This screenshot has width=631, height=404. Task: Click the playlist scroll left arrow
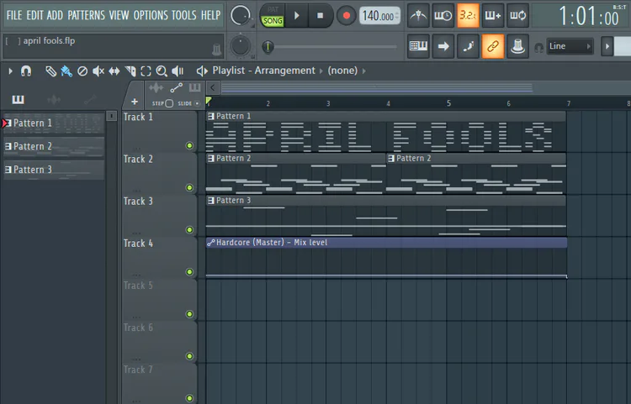tap(213, 87)
